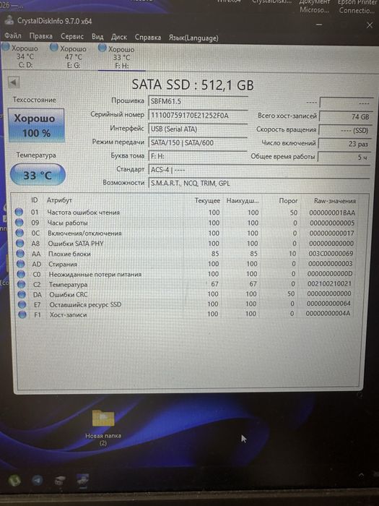Click the serial number field

(198, 115)
